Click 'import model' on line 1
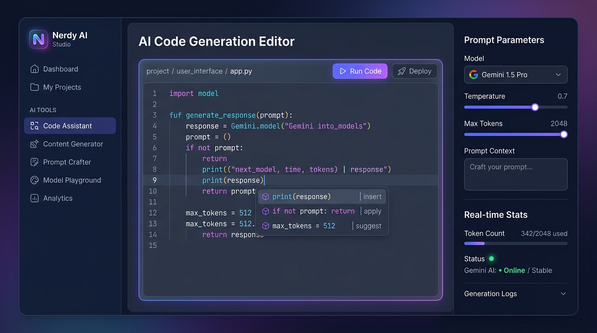The image size is (597, 333). click(194, 94)
